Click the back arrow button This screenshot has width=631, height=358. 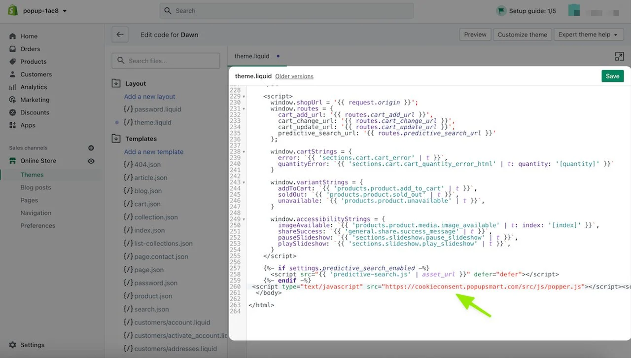[120, 35]
